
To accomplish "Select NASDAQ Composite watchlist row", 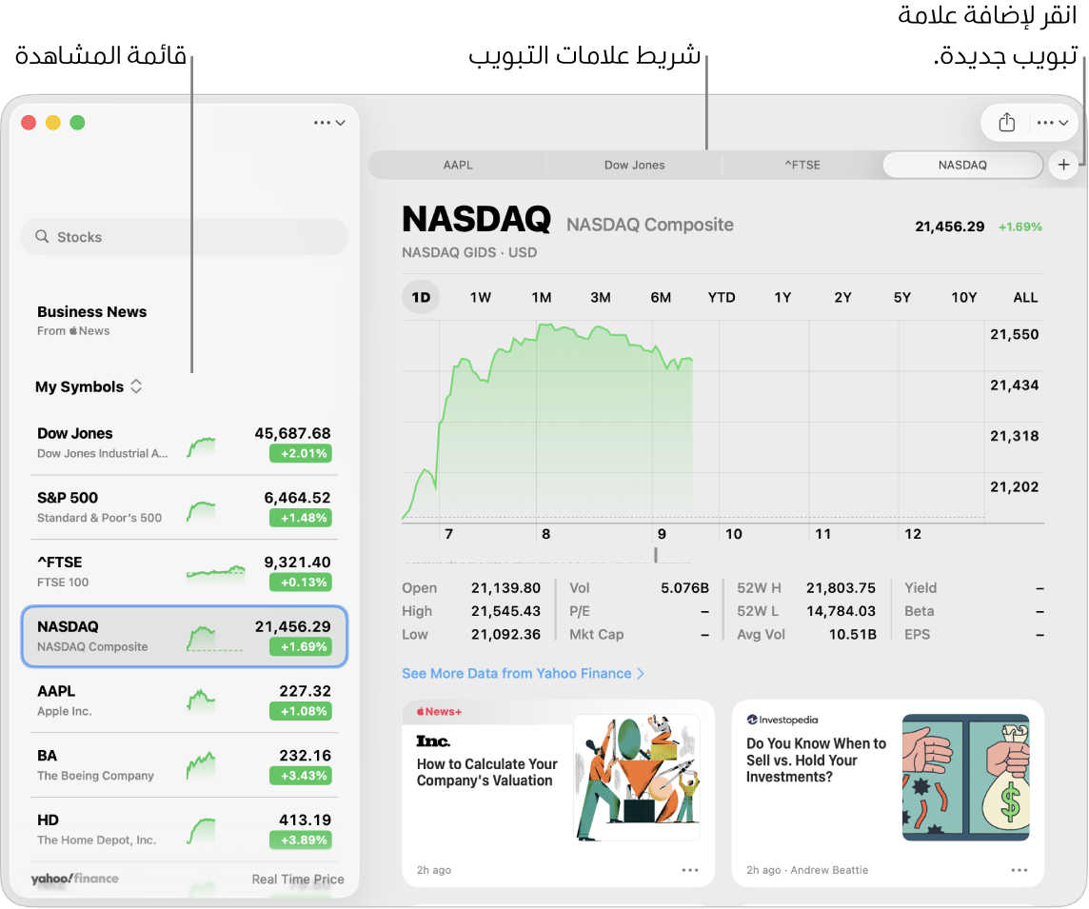I will 184,637.
